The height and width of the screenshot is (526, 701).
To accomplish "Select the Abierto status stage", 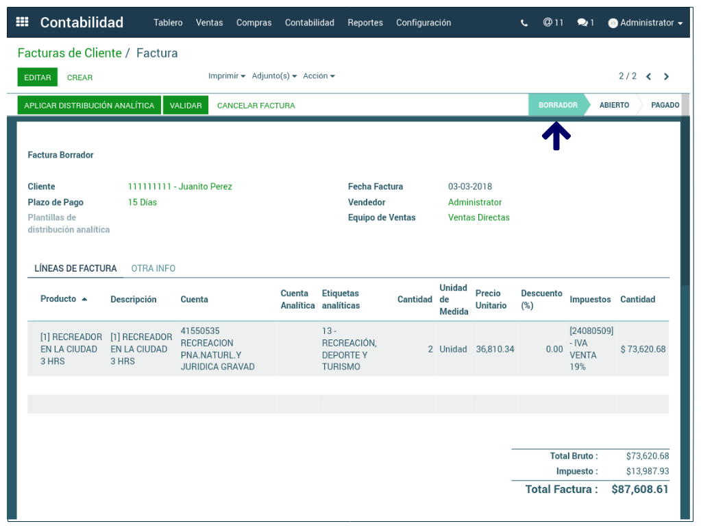I will click(x=613, y=105).
